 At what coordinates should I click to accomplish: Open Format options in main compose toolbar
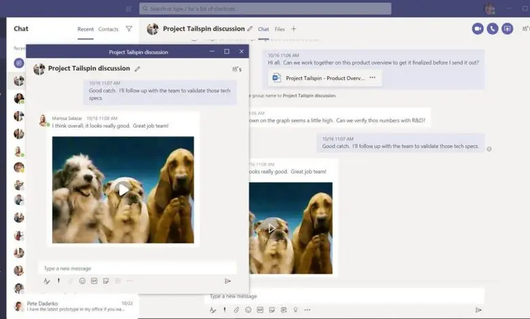pos(213,310)
